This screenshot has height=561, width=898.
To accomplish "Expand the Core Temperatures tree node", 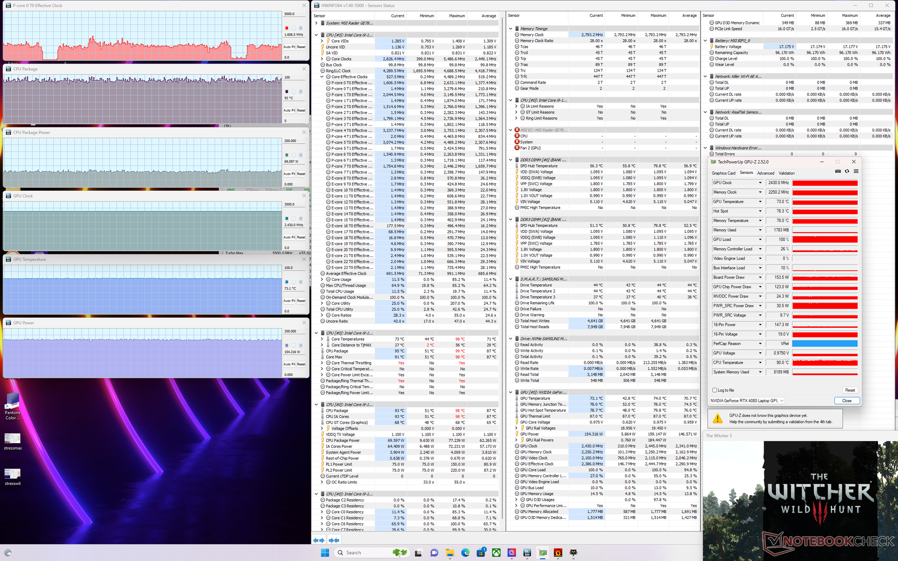I will [322, 339].
